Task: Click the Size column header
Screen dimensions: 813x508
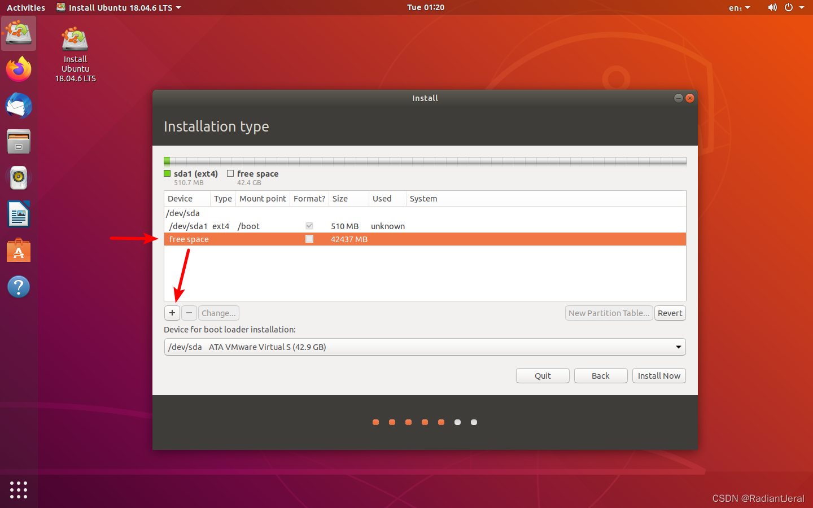Action: pos(349,199)
